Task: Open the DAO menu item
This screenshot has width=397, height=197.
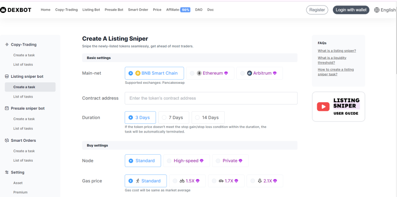Action: pos(199,10)
